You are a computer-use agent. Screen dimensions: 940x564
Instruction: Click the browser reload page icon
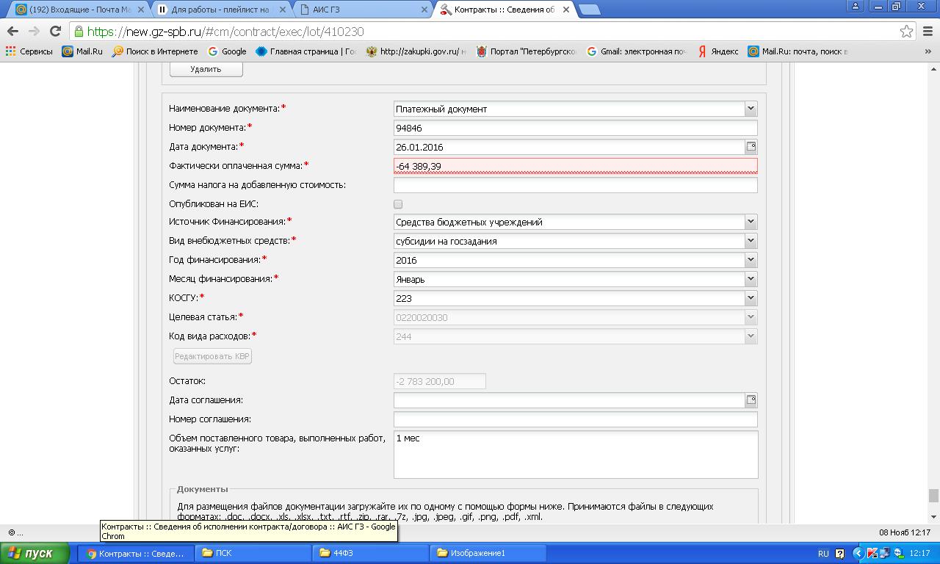click(x=55, y=31)
